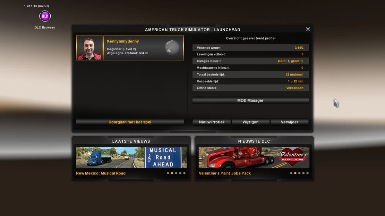The image size is (385, 216).
Task: Select fourth news pagination dot
Action: point(180,173)
